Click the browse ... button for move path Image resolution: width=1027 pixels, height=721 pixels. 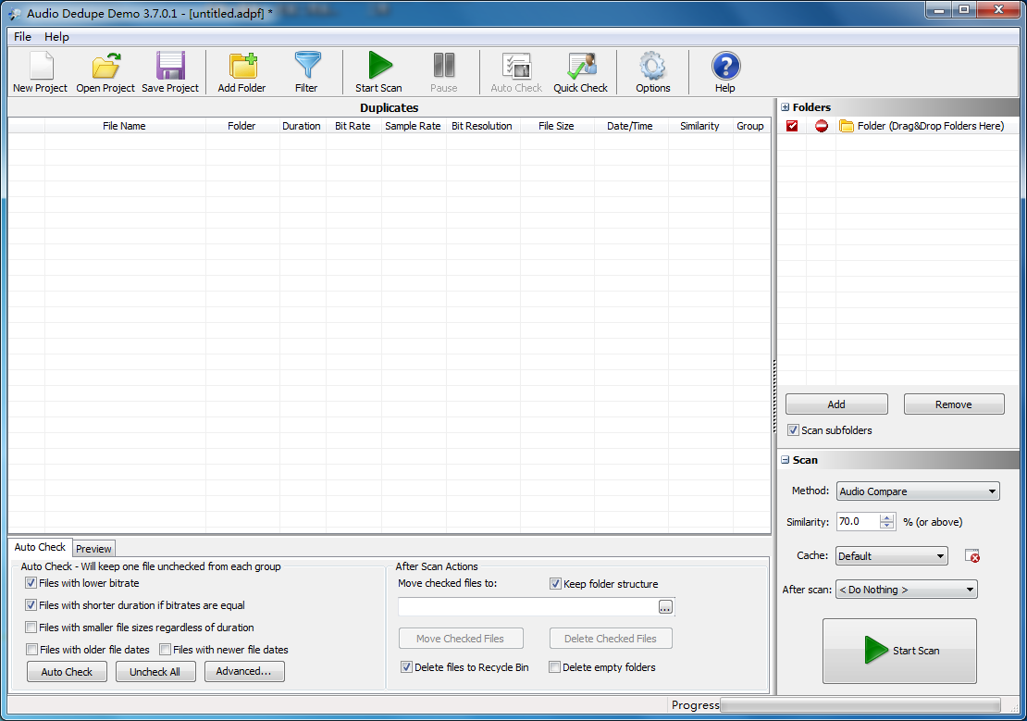click(x=665, y=607)
